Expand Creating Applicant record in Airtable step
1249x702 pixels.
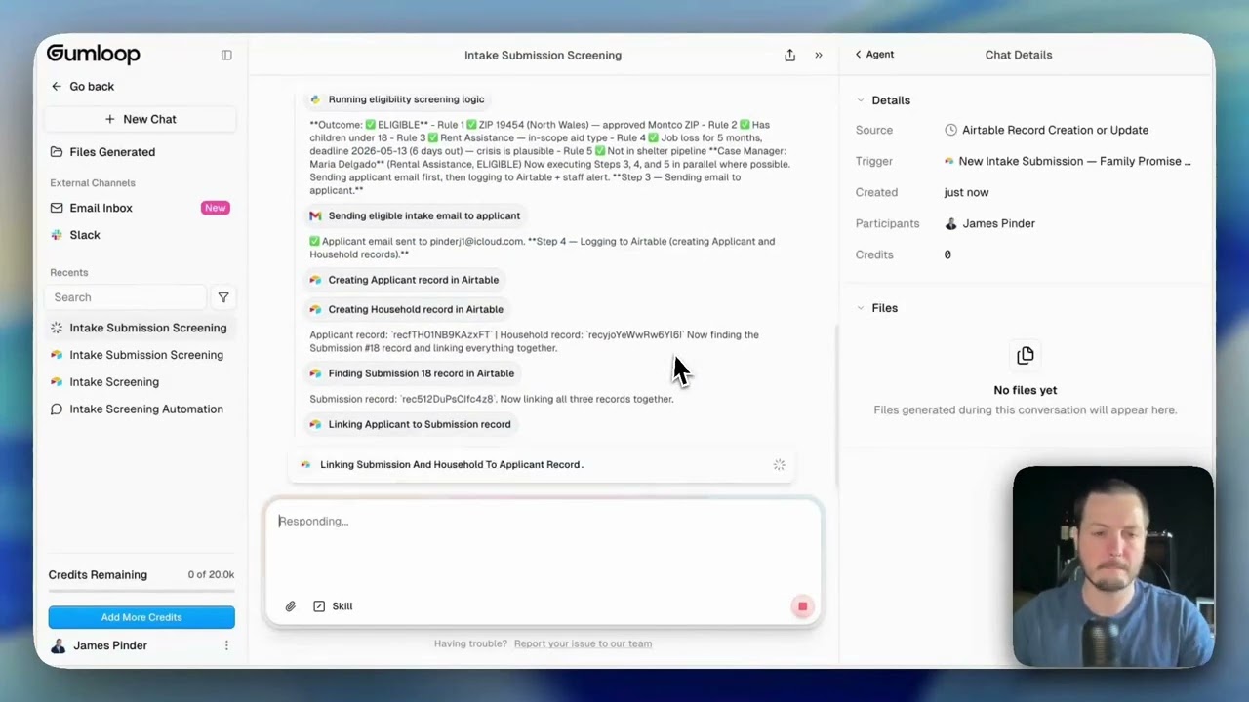click(404, 280)
